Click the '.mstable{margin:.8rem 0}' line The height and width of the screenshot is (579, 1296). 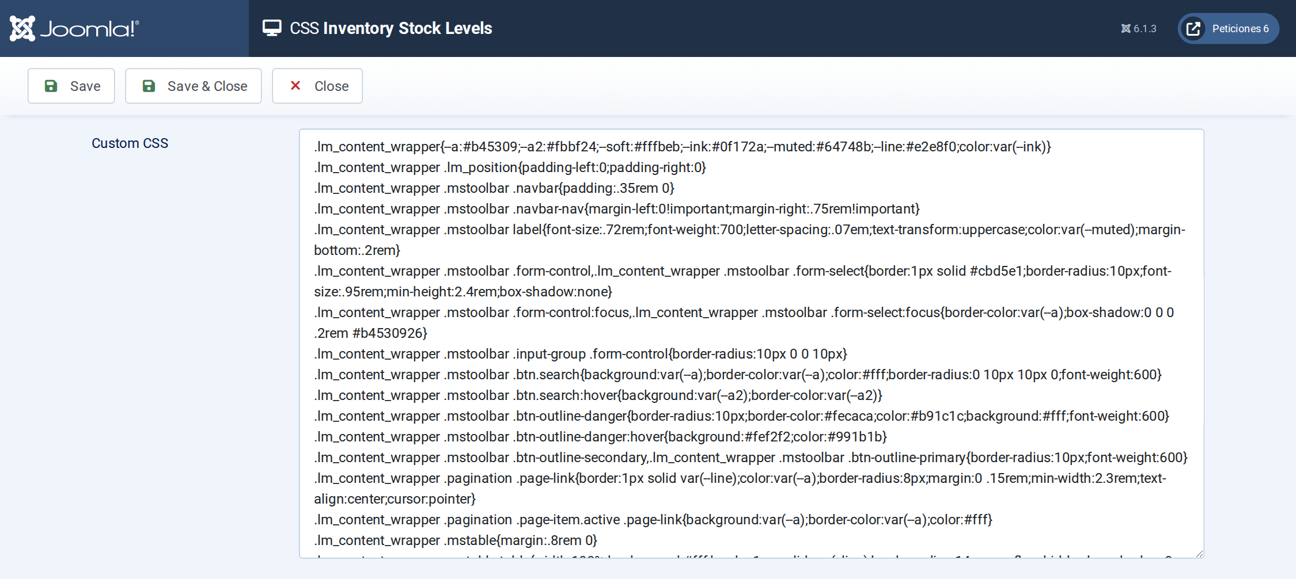(456, 540)
